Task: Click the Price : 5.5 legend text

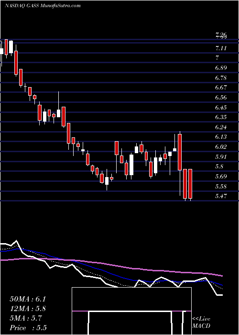Action: click(28, 328)
